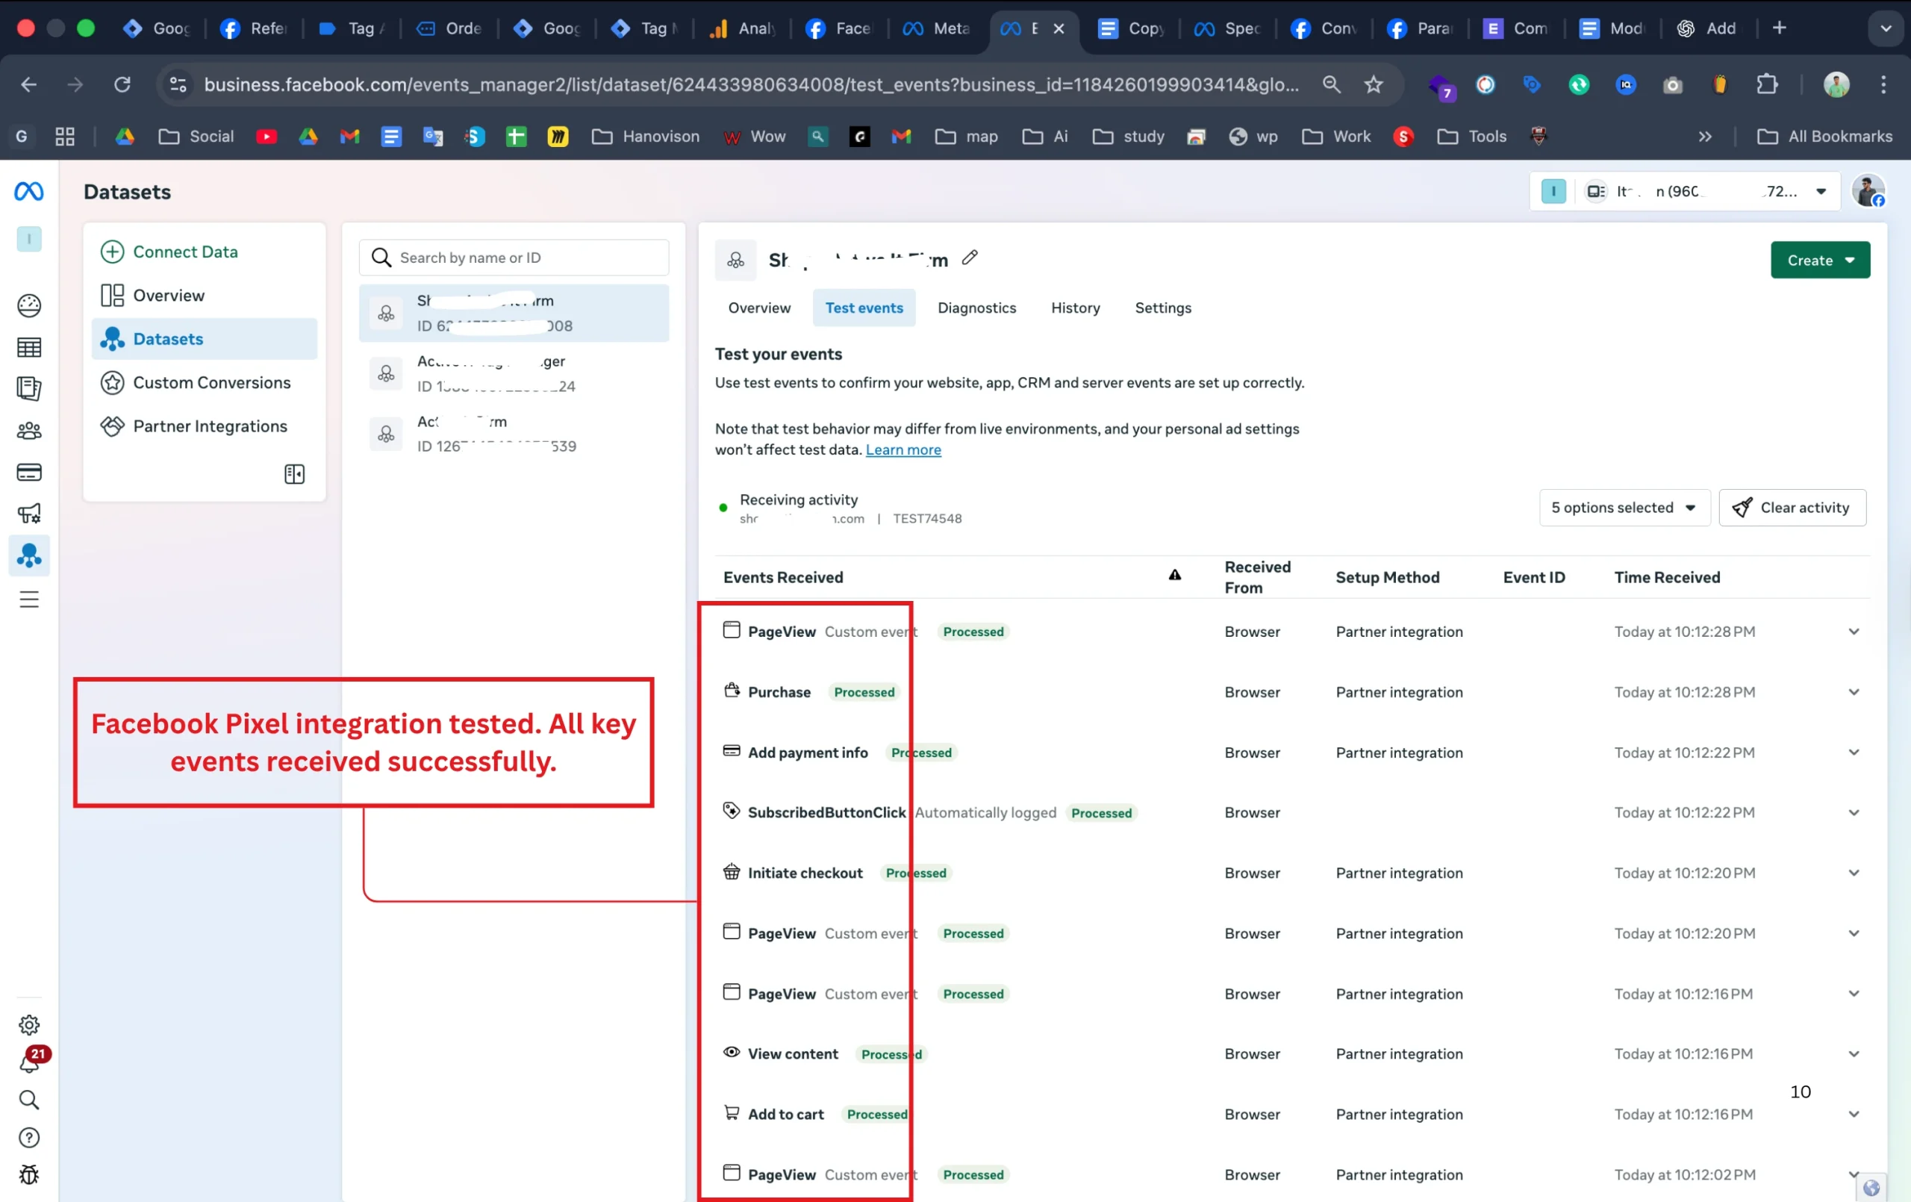Click the Meta logo in sidebar
The height and width of the screenshot is (1202, 1911).
click(28, 191)
